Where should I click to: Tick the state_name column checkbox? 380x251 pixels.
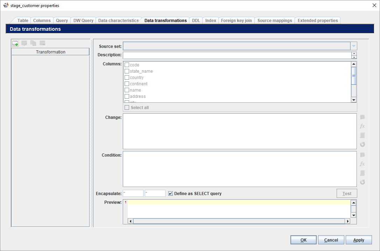tap(127, 71)
